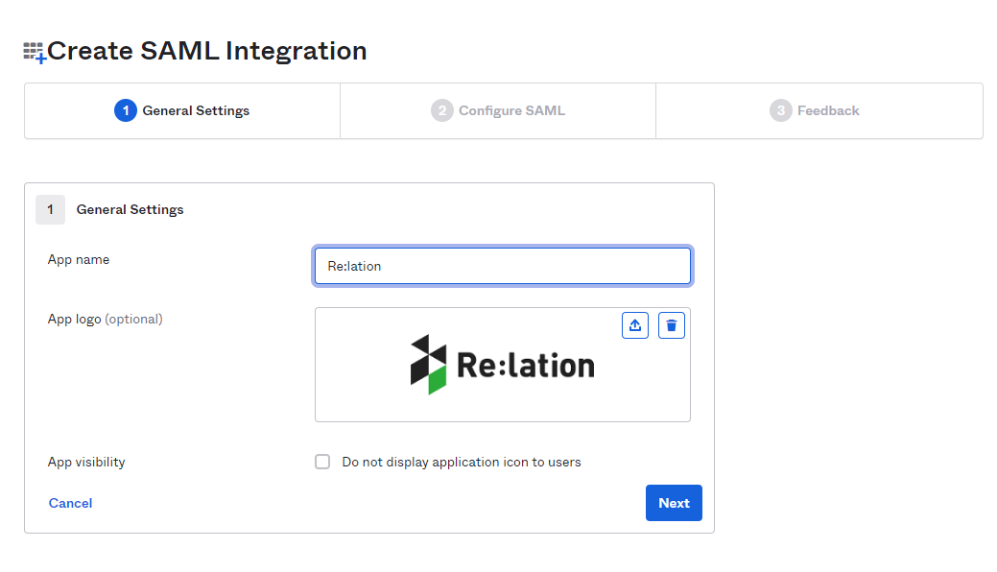Click the upload logo icon

coord(634,325)
